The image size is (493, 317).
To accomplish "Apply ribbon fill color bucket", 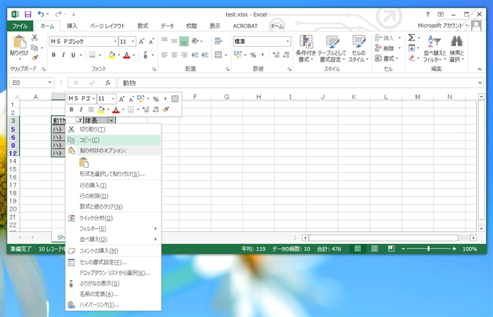I will pos(112,55).
